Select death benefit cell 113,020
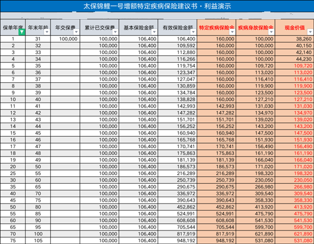314x244 pixels. [x=255, y=72]
